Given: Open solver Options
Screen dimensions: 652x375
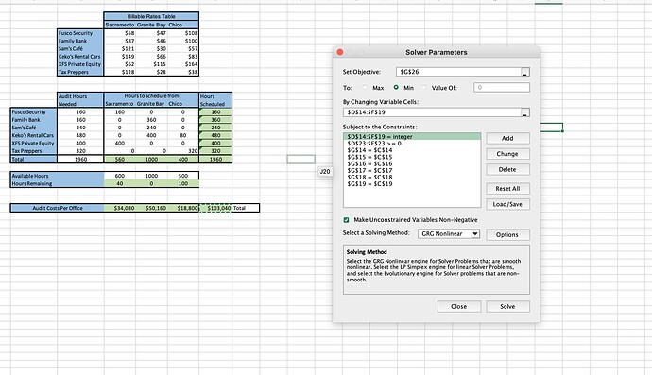Looking at the screenshot, I should pyautogui.click(x=507, y=234).
